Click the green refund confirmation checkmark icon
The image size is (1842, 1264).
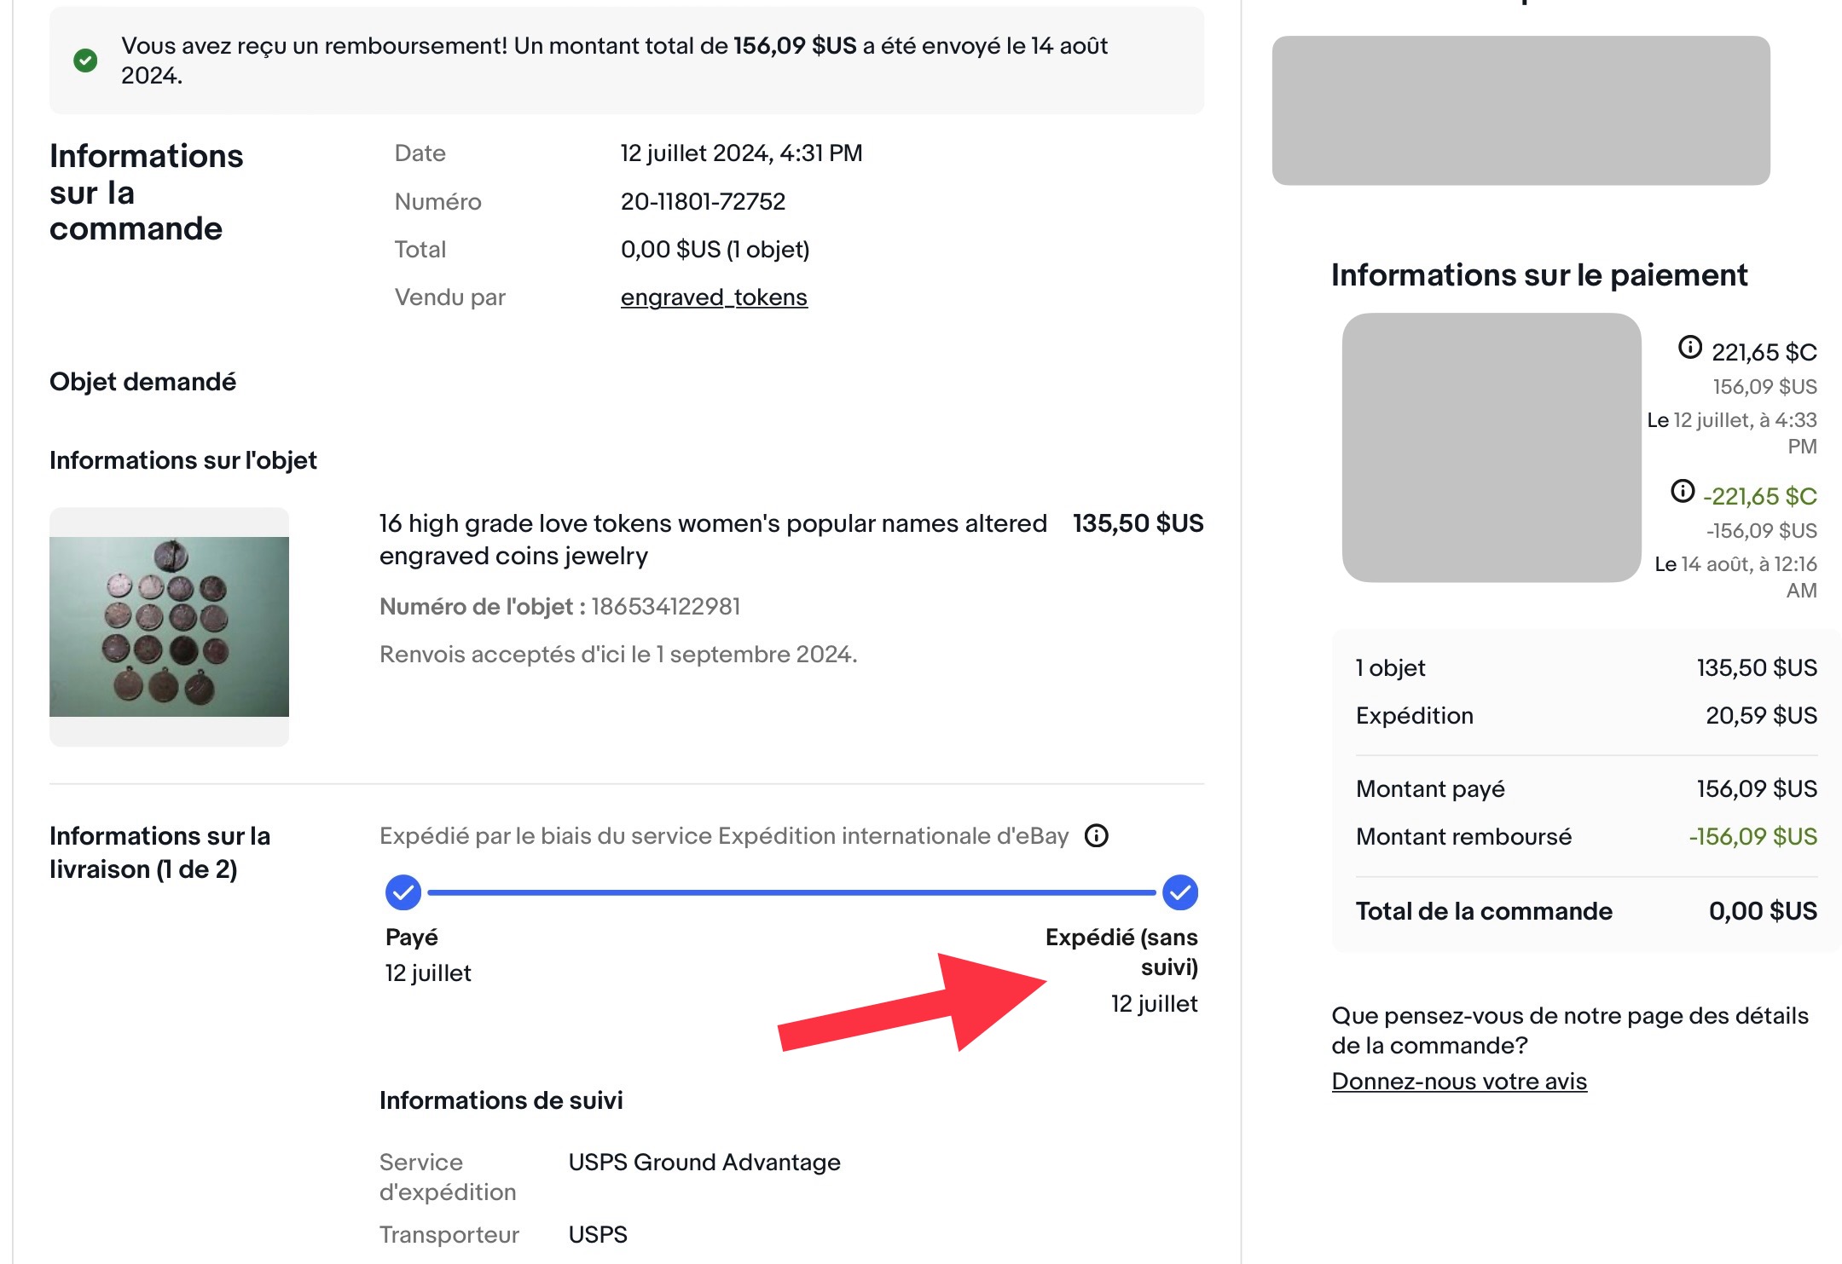point(85,61)
